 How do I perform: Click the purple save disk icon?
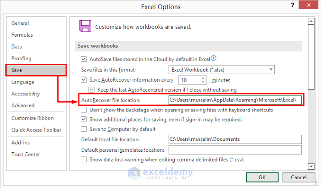85,26
